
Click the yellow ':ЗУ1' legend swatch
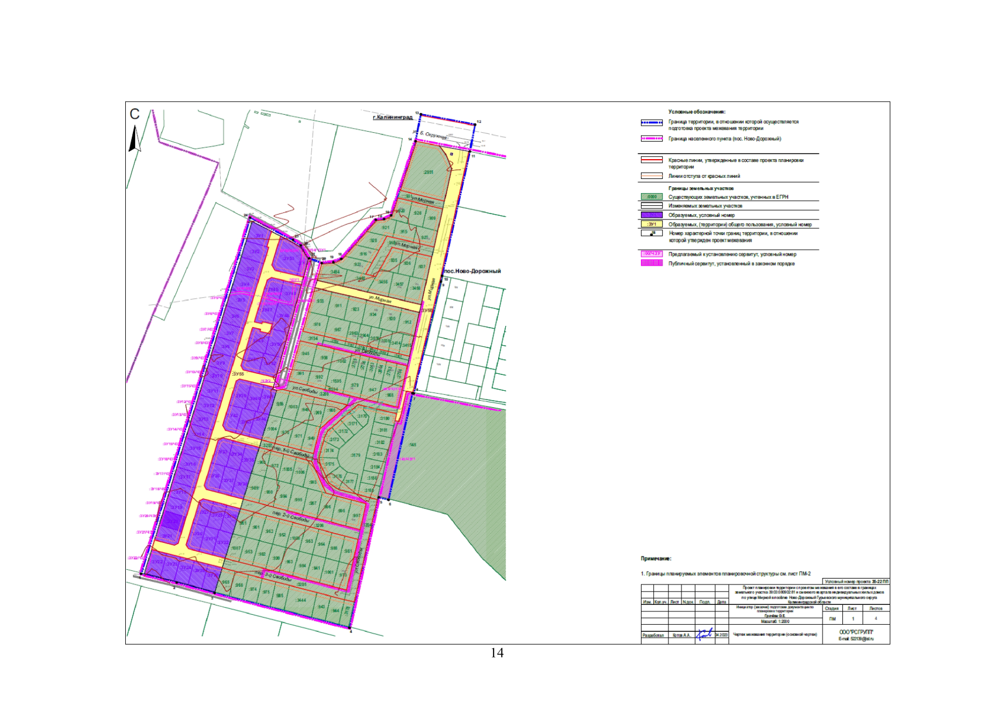[652, 224]
